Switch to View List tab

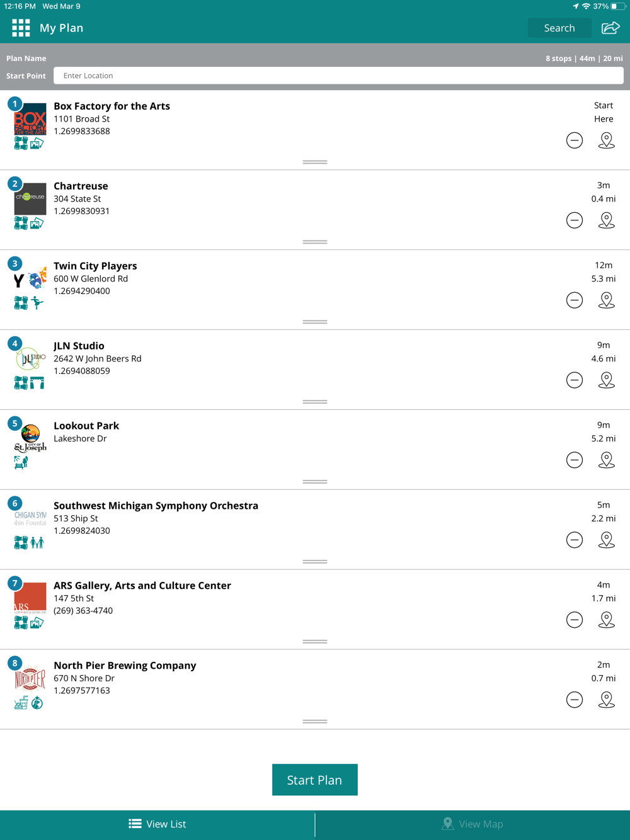(157, 824)
